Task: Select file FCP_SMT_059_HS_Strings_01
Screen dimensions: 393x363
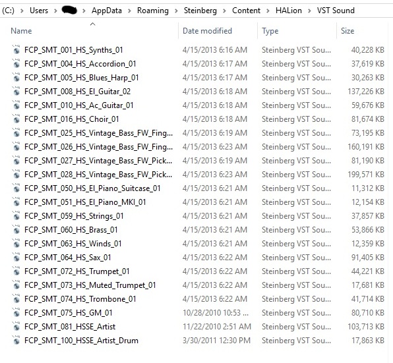Action: 74,216
